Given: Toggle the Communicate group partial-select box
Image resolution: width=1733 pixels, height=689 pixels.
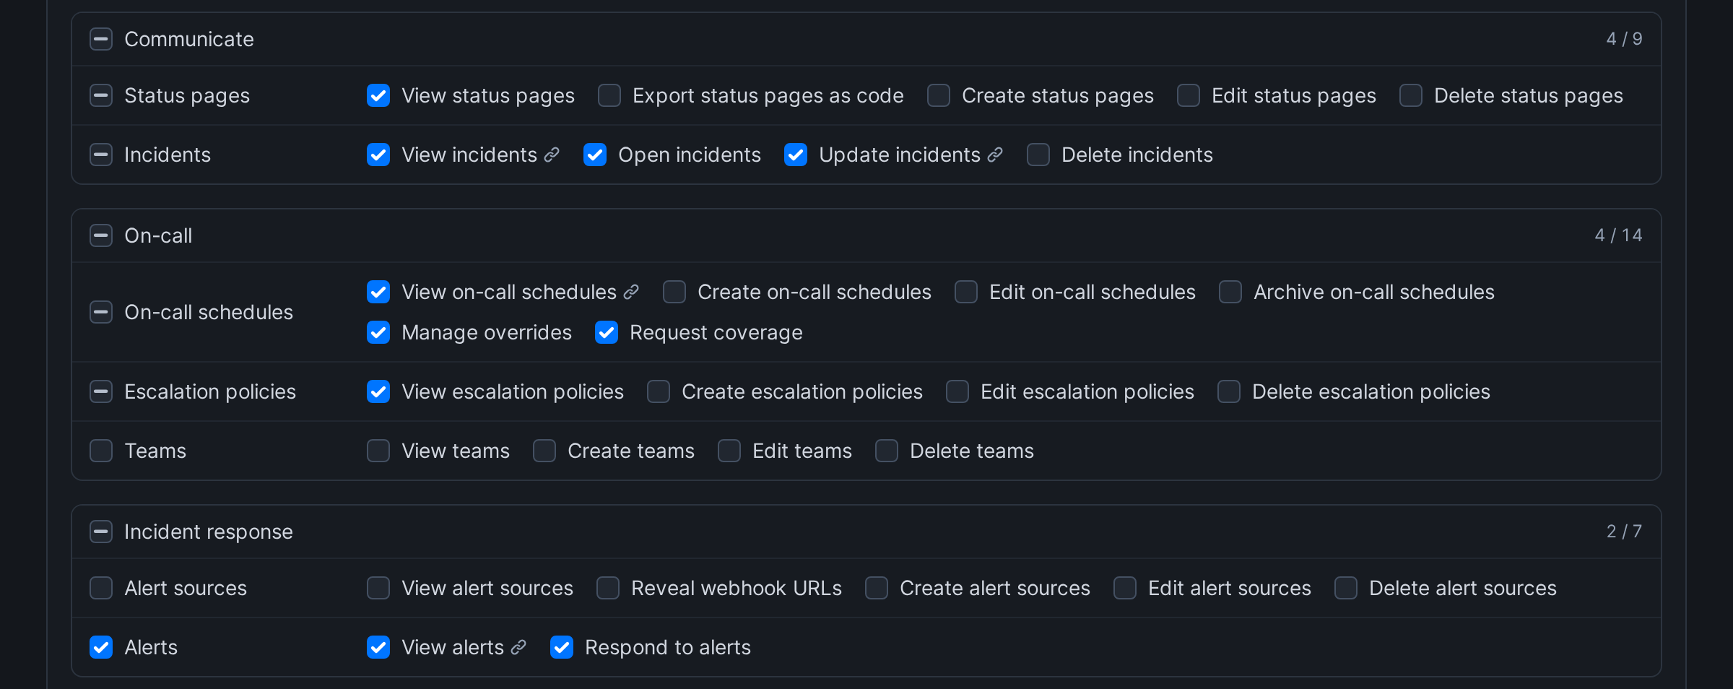Looking at the screenshot, I should [x=101, y=39].
